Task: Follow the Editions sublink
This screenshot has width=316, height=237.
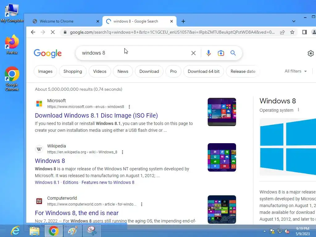Action: [x=71, y=182]
